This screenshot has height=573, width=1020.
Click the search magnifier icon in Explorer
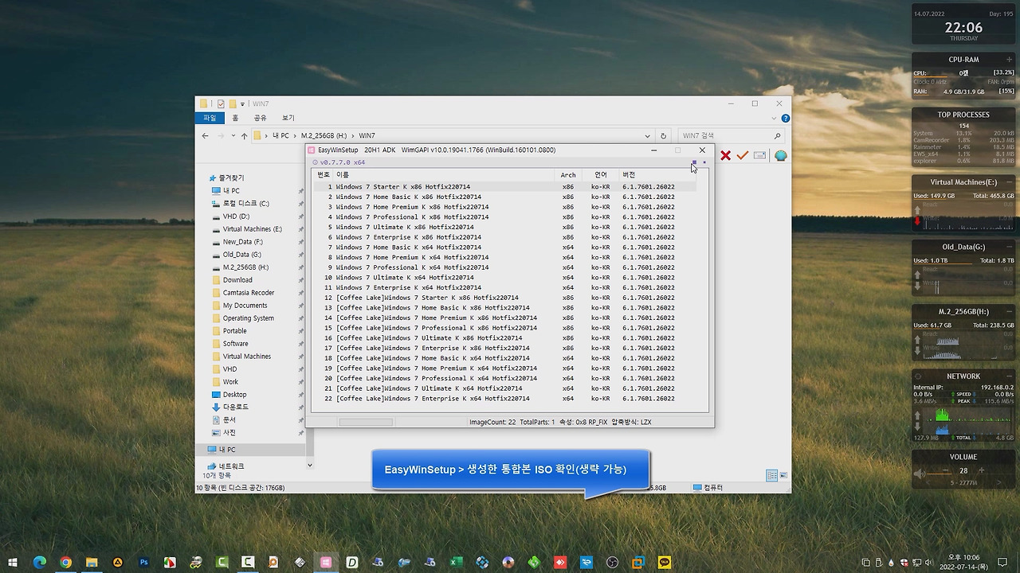[778, 136]
